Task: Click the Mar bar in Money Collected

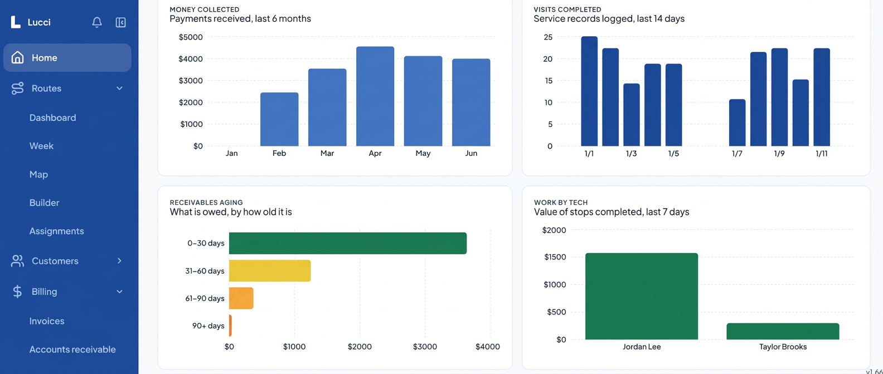Action: tap(327, 107)
